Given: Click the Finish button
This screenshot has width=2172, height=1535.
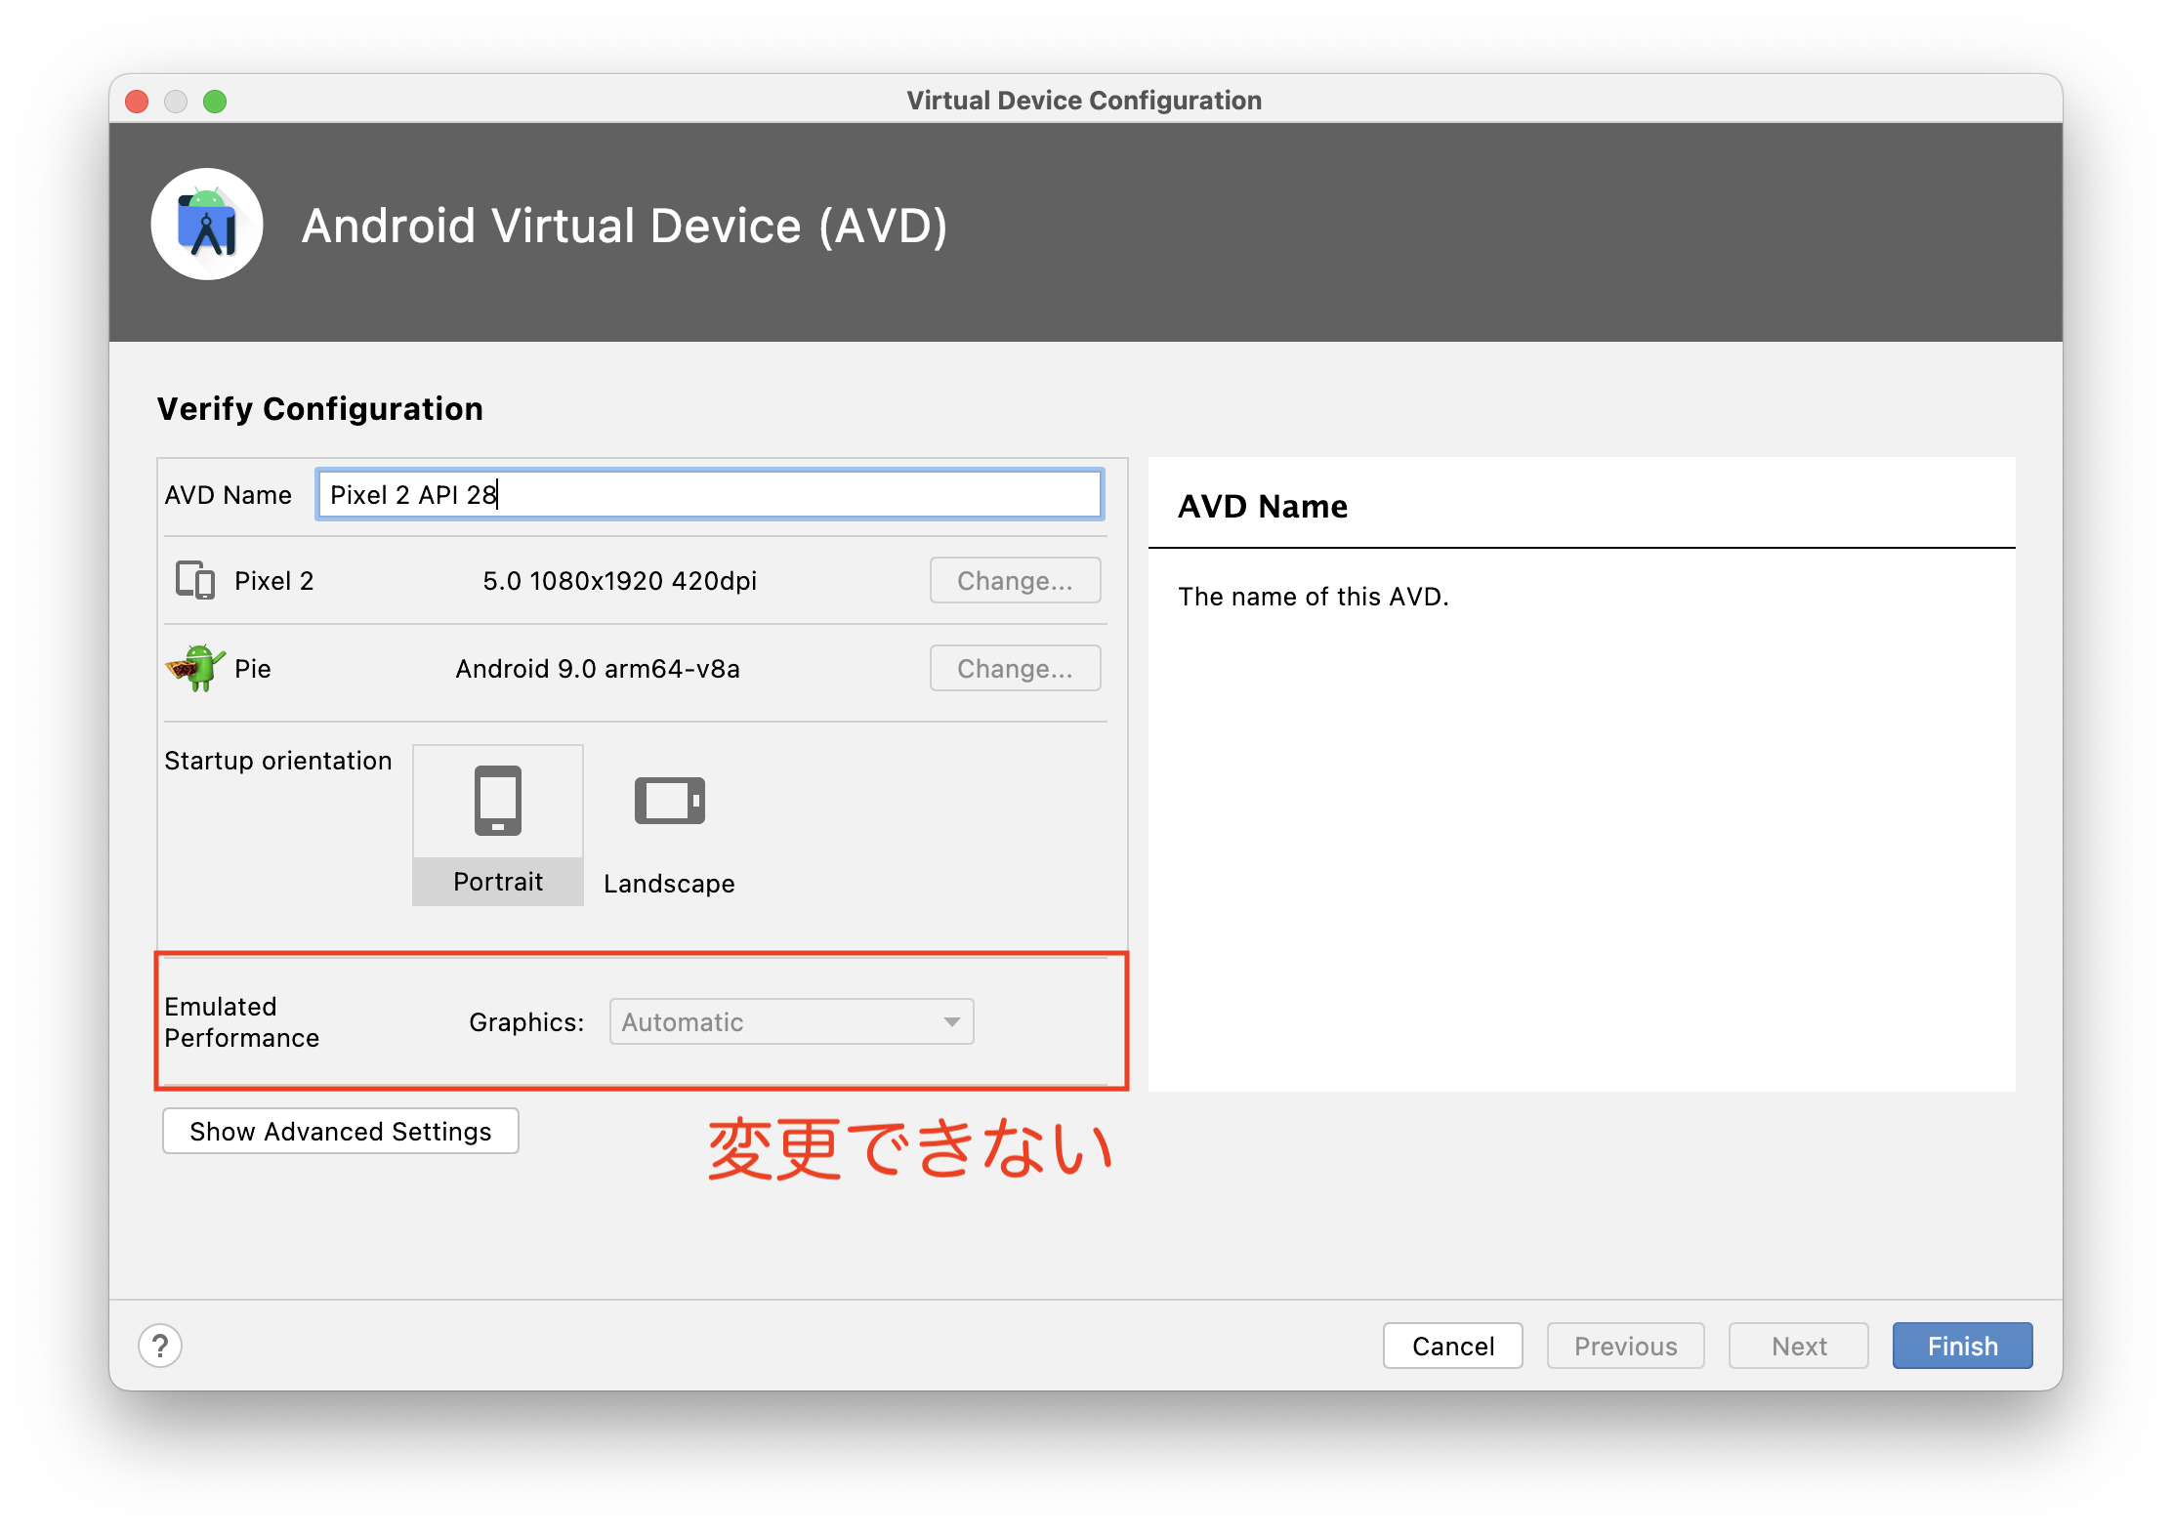Looking at the screenshot, I should tap(1962, 1346).
